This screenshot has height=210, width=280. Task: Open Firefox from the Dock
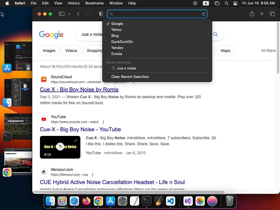86,201
